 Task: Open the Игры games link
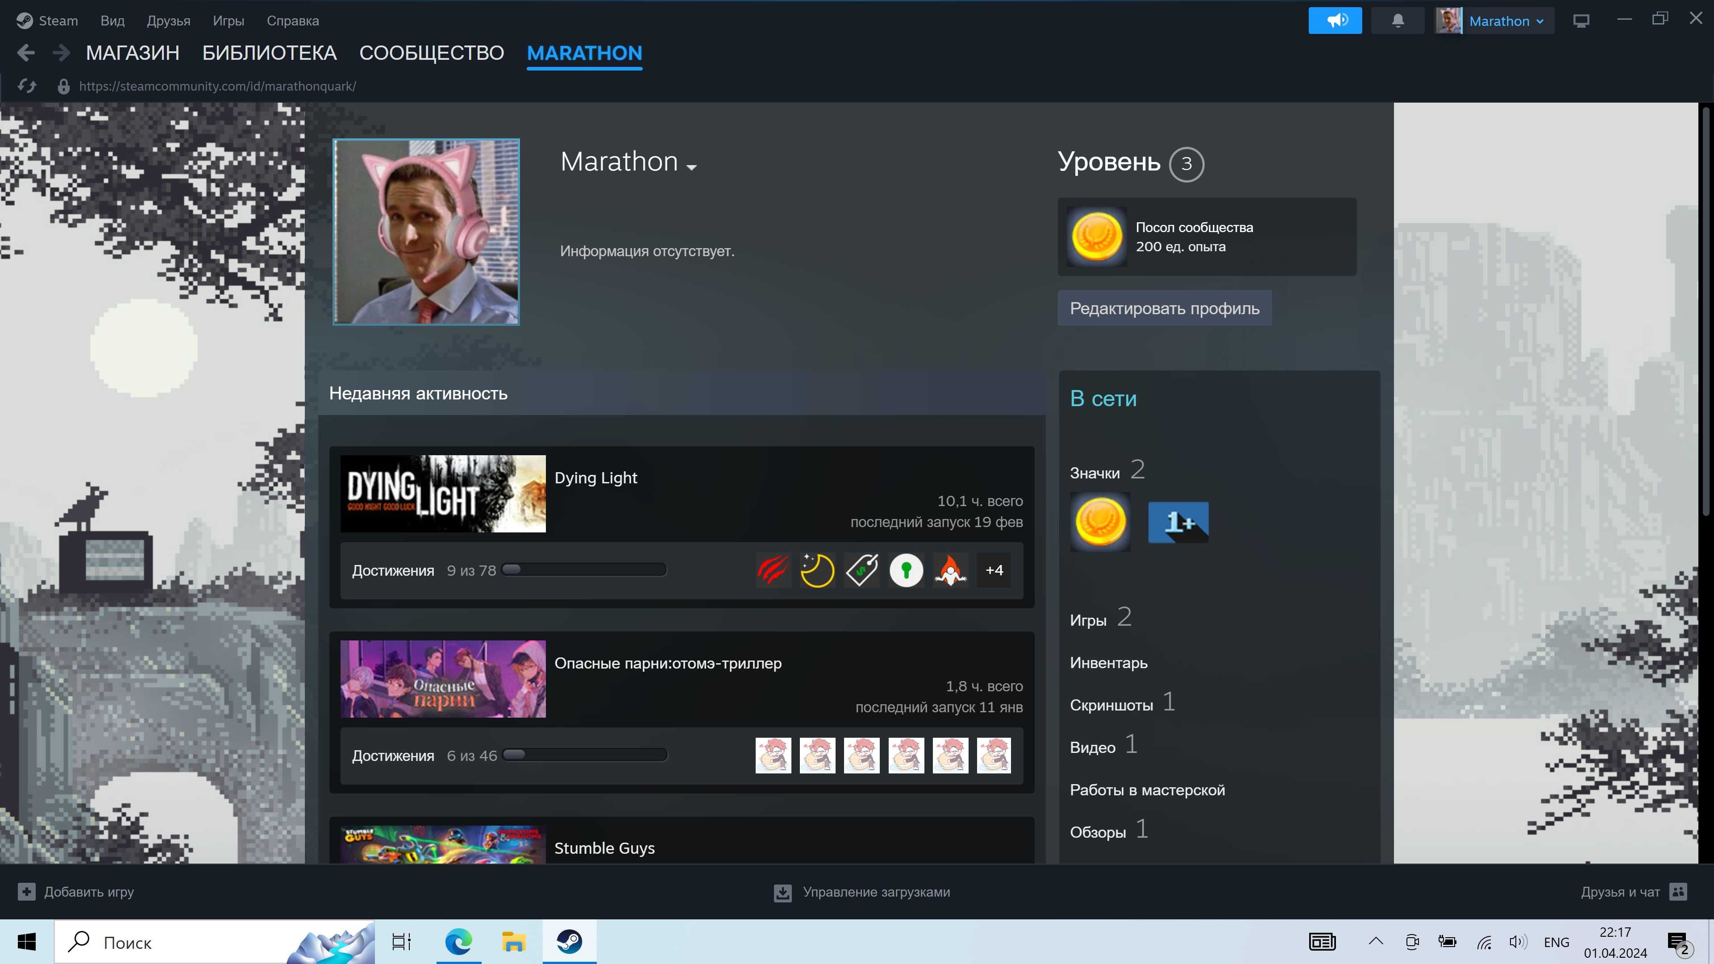[1088, 620]
